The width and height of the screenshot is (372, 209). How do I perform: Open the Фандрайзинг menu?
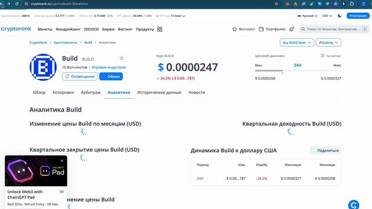68,29
